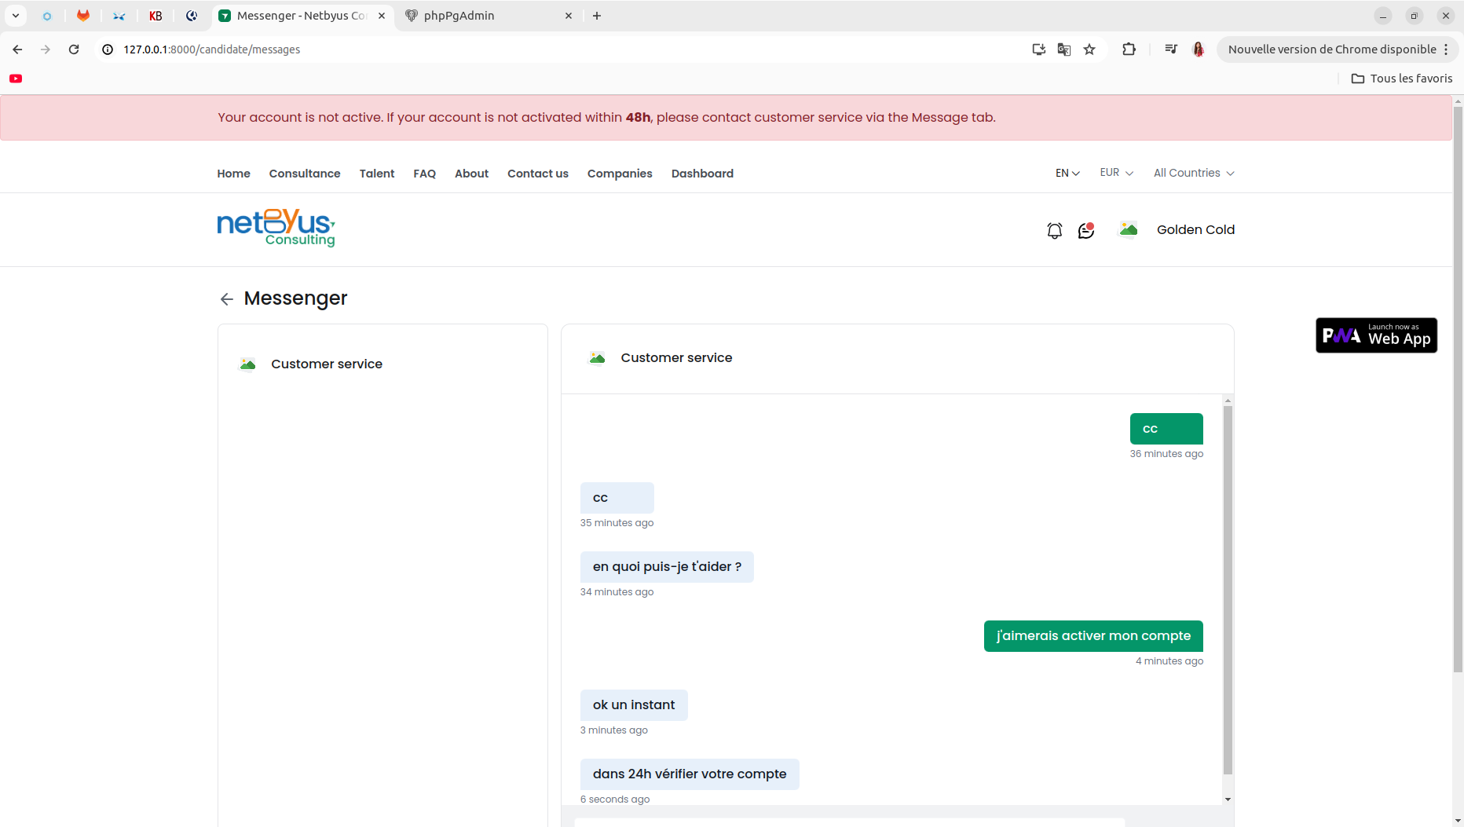Click the Launch now as Web App button
Image resolution: width=1464 pixels, height=827 pixels.
[x=1376, y=335]
